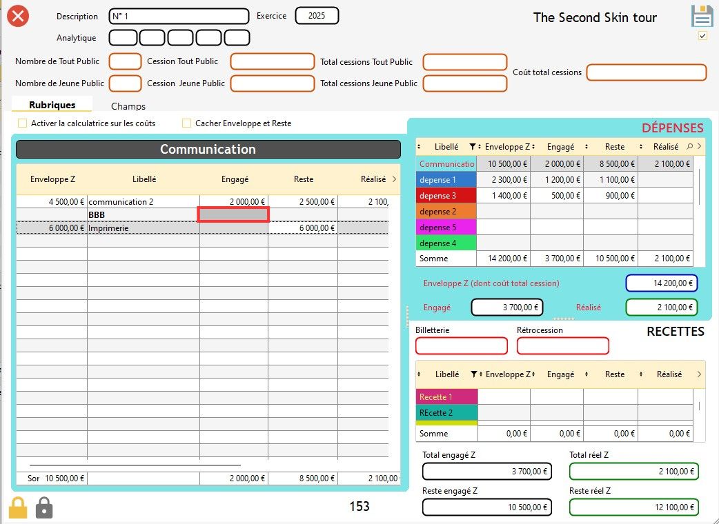The height and width of the screenshot is (524, 719).
Task: Click the filter funnel in Dépenses Libellé header
Action: click(473, 147)
